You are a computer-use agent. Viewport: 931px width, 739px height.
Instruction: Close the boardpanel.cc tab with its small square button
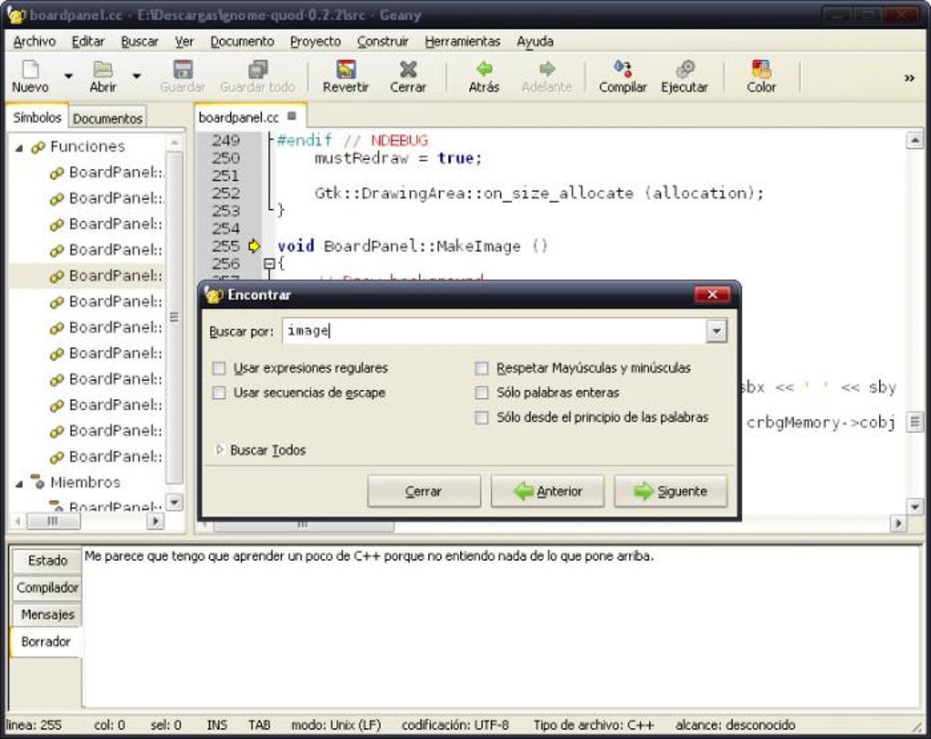tap(291, 116)
